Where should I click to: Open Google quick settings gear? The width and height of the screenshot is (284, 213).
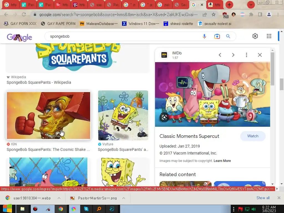pos(255,36)
